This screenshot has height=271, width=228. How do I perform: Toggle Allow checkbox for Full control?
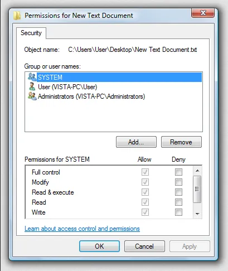point(145,172)
